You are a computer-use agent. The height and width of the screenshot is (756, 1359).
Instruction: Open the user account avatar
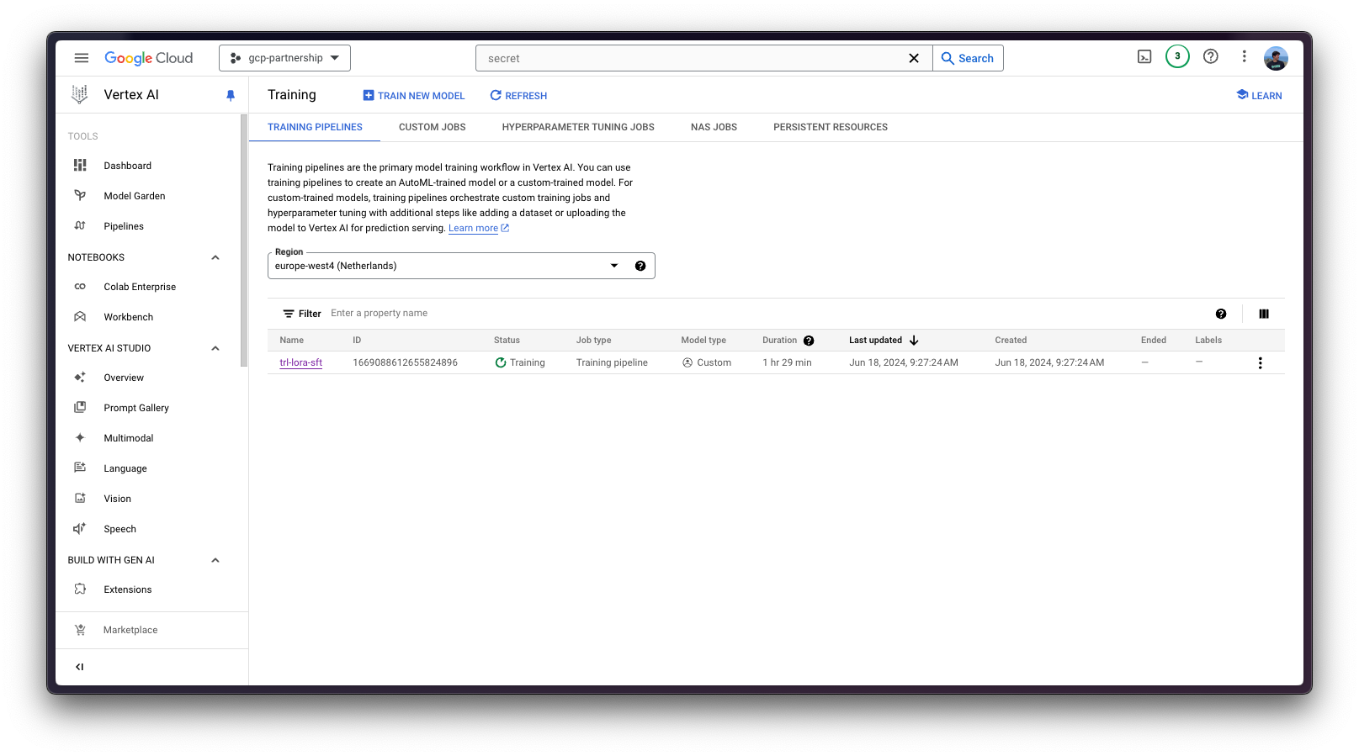point(1276,58)
